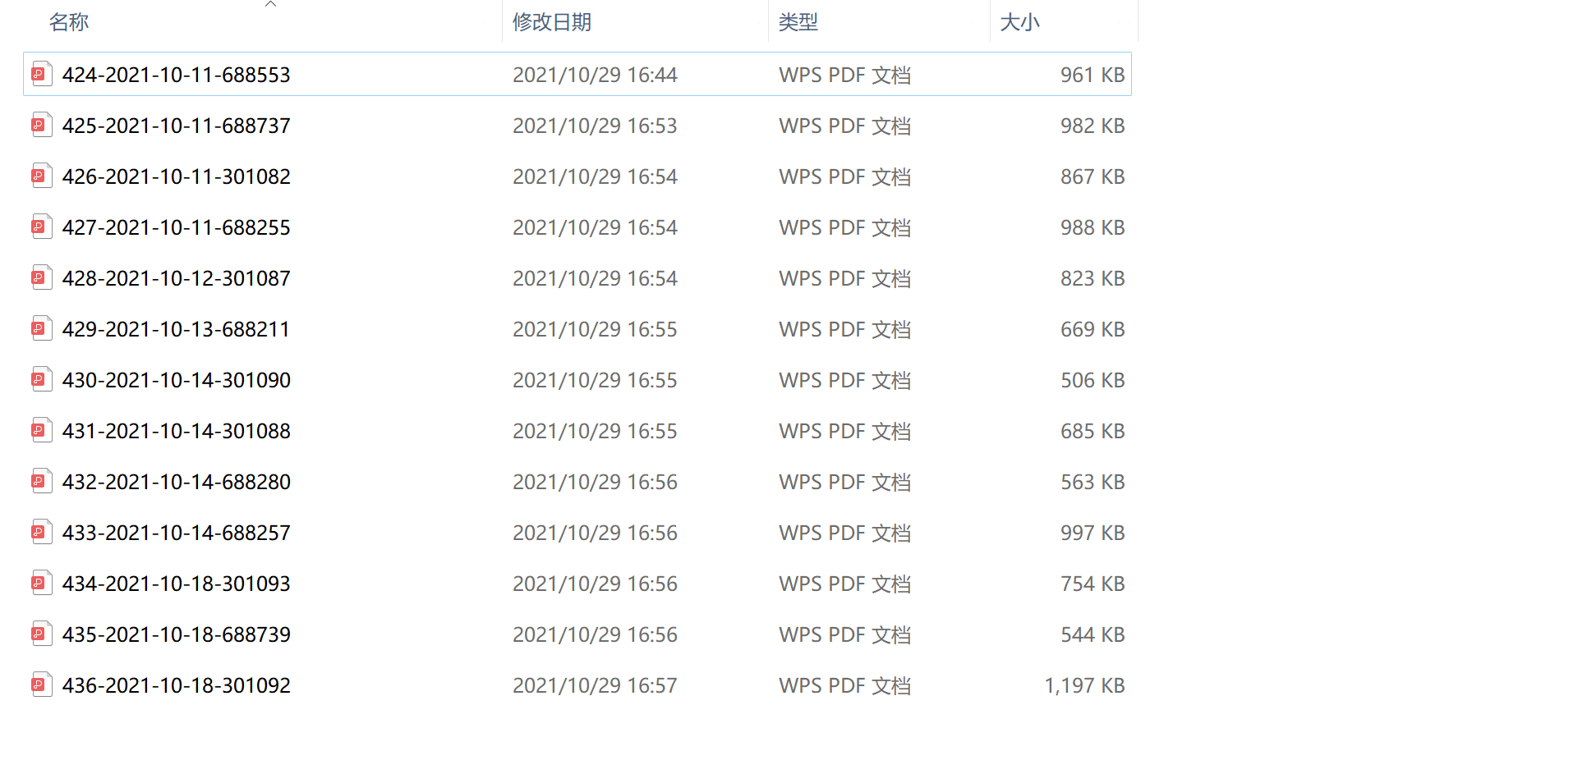This screenshot has width=1587, height=783.
Task: Select file name 425-2021-10-11-688737
Action: pyautogui.click(x=177, y=126)
